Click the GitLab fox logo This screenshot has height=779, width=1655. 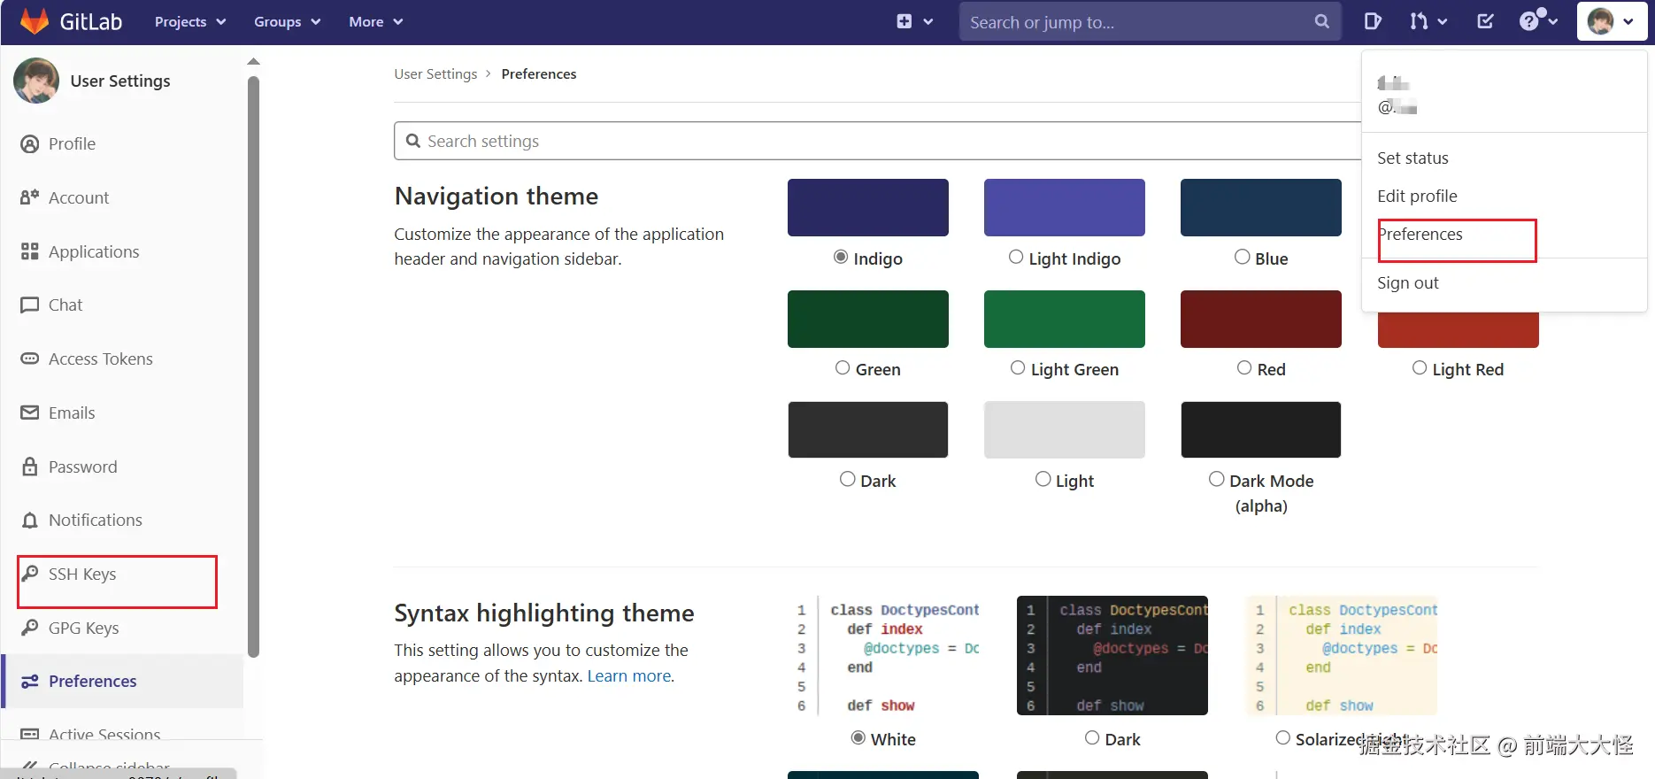(x=35, y=21)
